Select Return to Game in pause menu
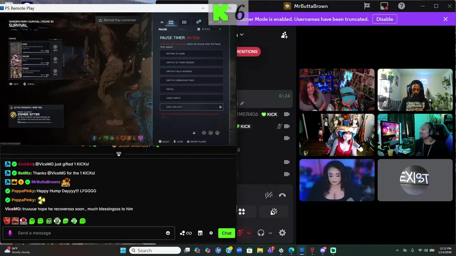 (x=191, y=54)
